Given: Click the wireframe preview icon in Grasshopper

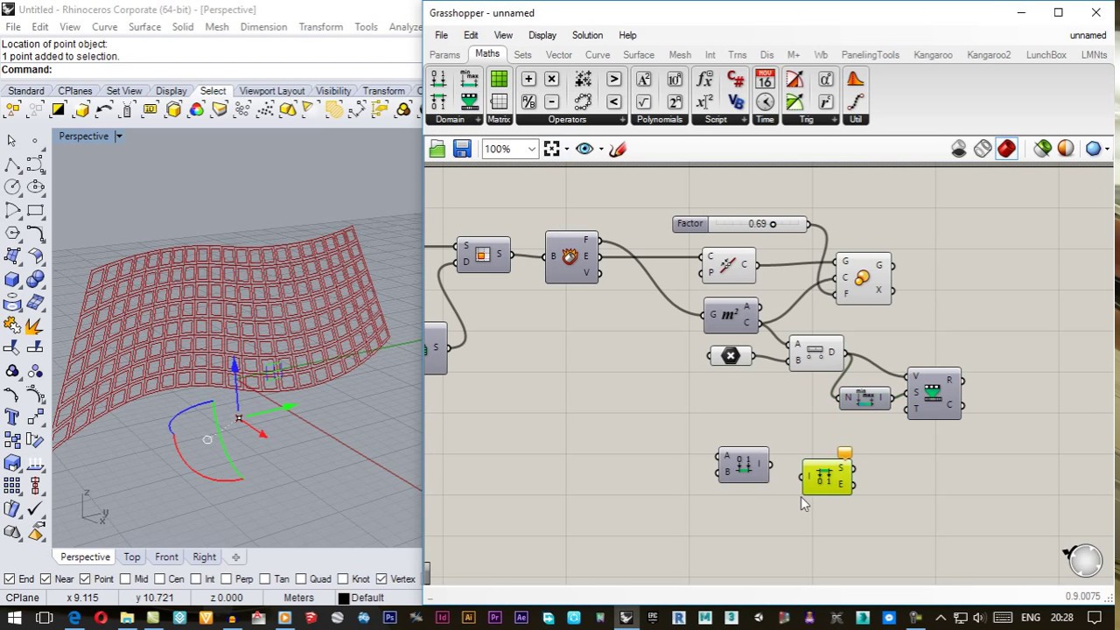Looking at the screenshot, I should click(x=983, y=149).
